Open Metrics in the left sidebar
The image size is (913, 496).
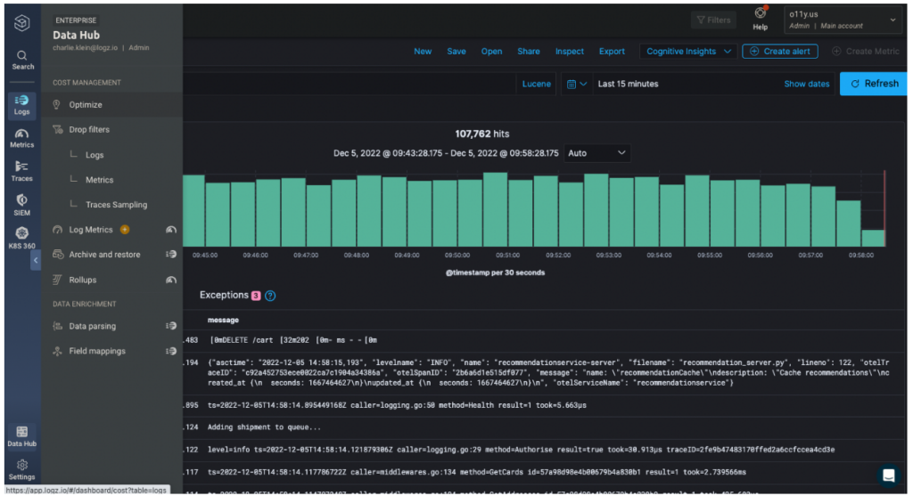click(x=22, y=138)
